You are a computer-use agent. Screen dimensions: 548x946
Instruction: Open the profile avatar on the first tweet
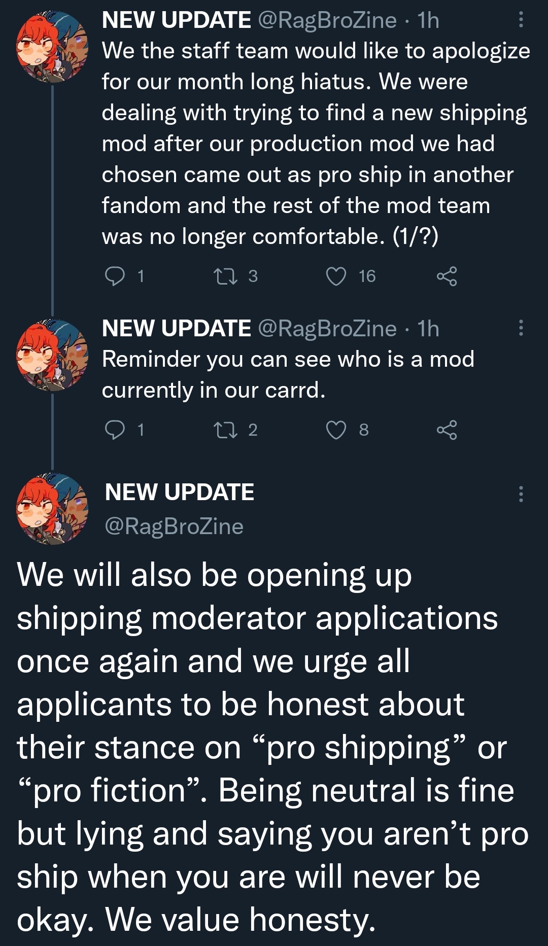point(52,47)
